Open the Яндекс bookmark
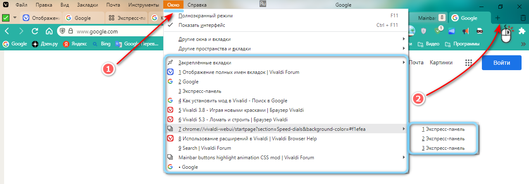 click(x=75, y=44)
